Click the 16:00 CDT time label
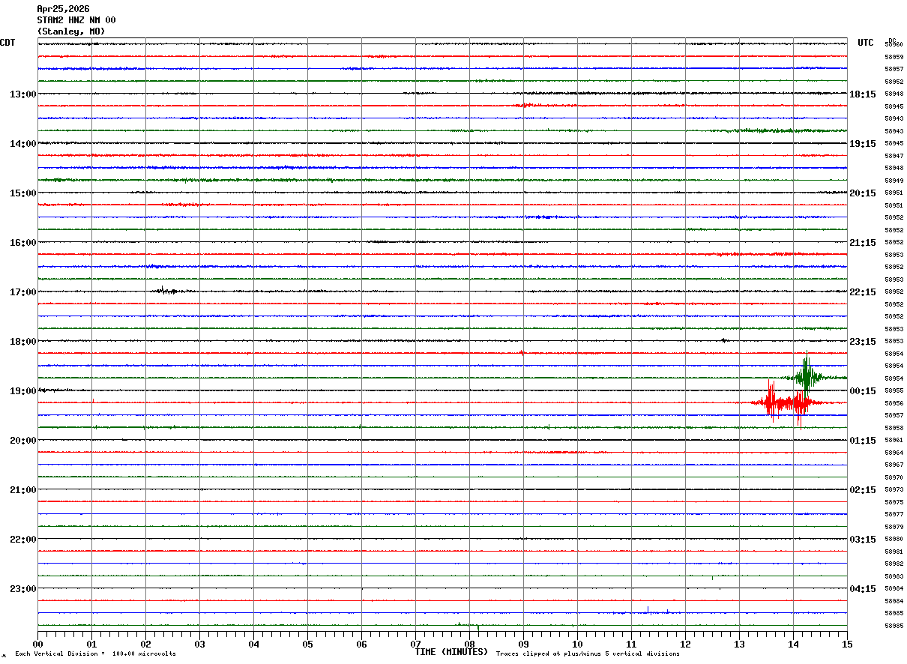The width and height of the screenshot is (907, 664). click(22, 243)
